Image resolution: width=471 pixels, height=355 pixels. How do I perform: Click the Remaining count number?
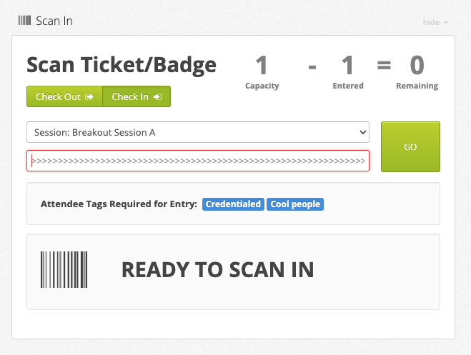coord(417,66)
